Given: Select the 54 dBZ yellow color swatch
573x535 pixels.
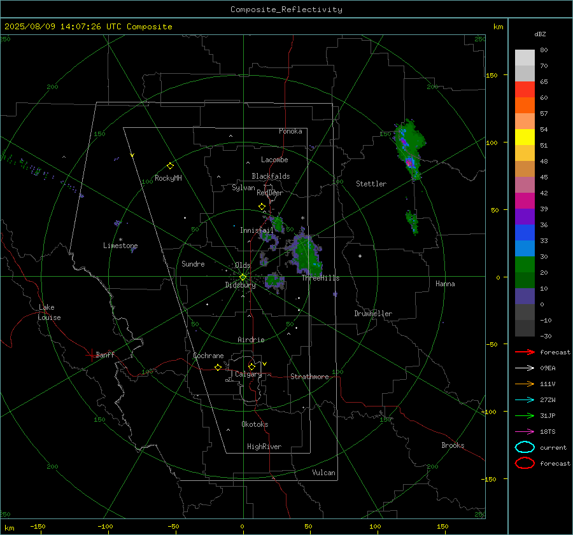Looking at the screenshot, I should point(525,137).
